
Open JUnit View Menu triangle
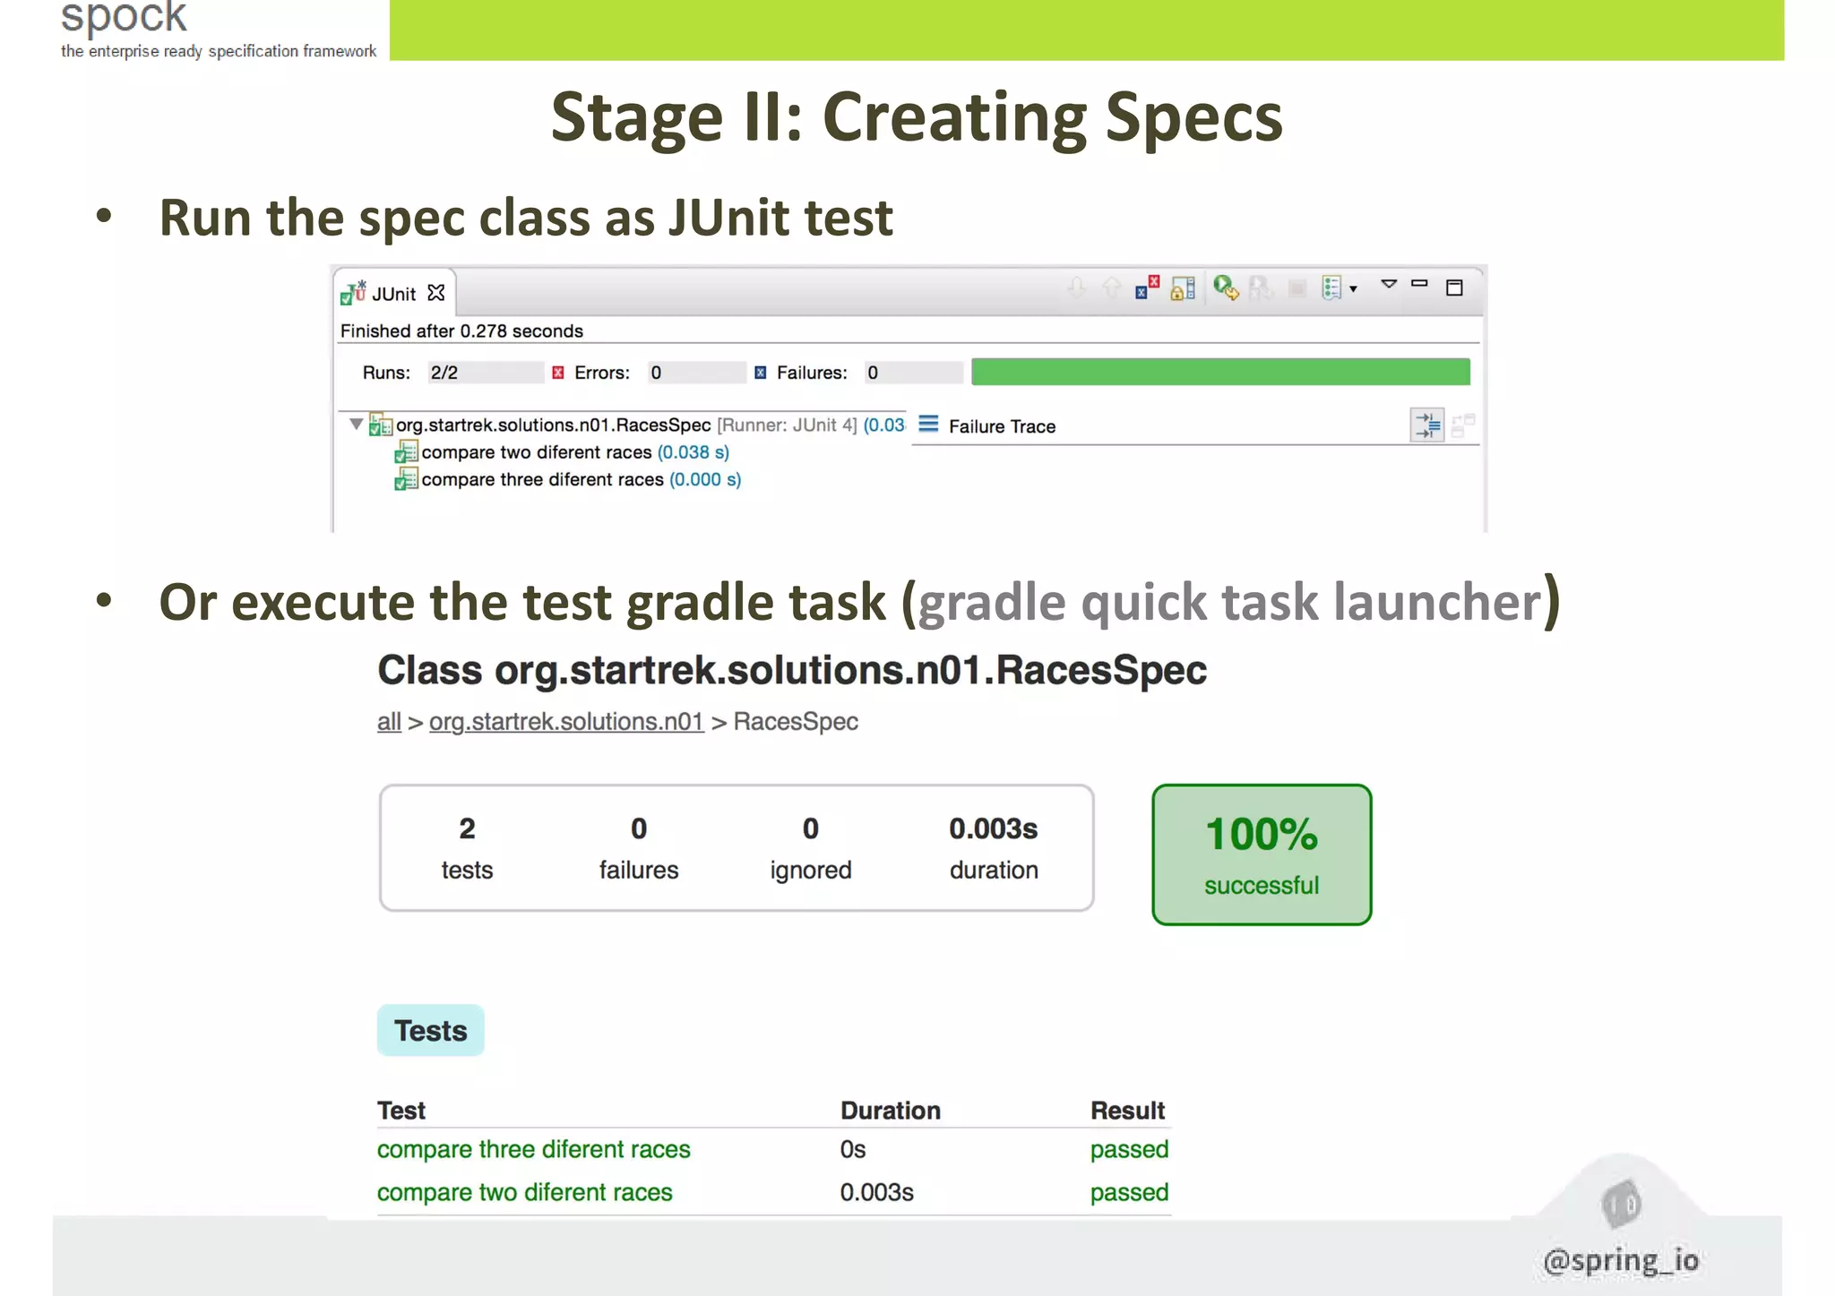pyautogui.click(x=1389, y=284)
